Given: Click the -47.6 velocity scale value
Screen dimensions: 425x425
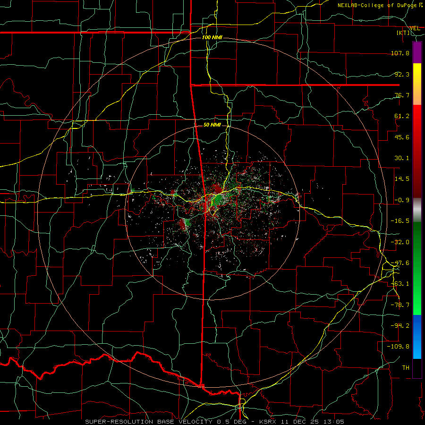Looking at the screenshot, I should point(400,263).
